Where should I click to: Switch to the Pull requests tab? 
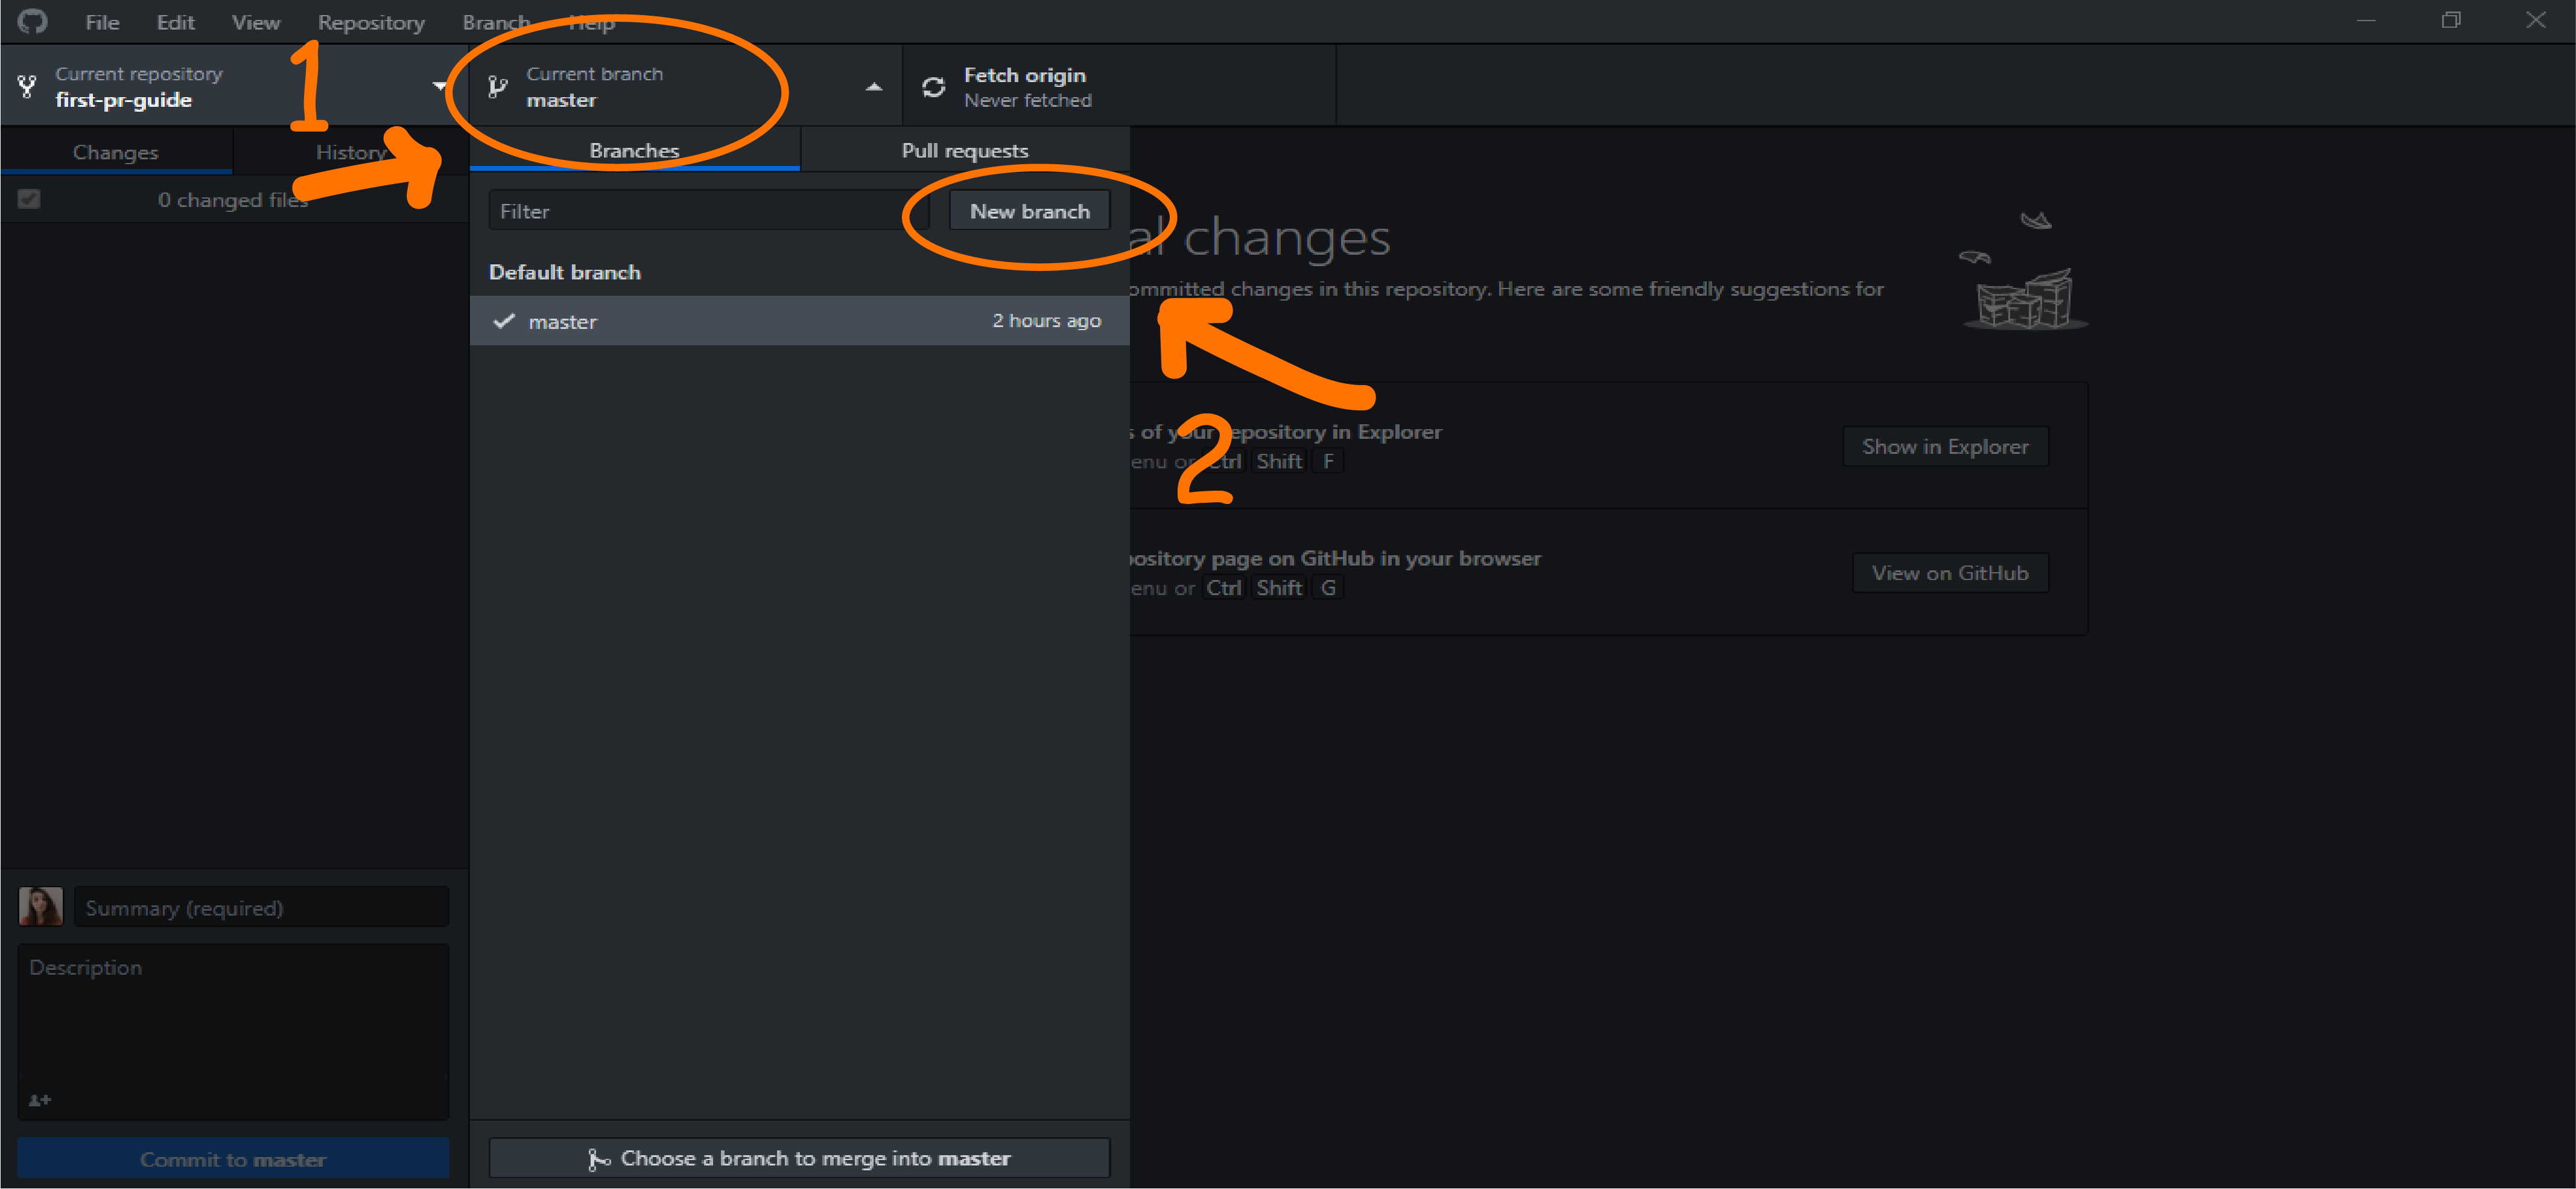(964, 150)
